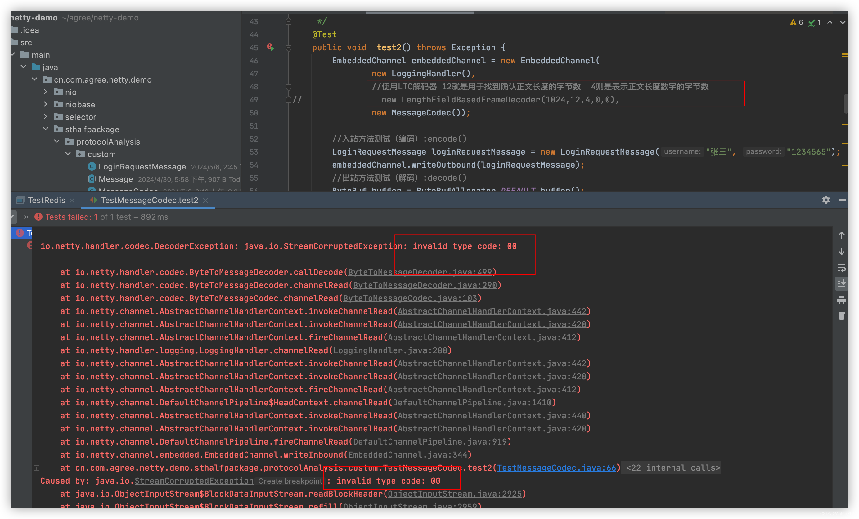Go to previous highlighted error arrow
Viewport: 859px width, 519px height.
830,22
